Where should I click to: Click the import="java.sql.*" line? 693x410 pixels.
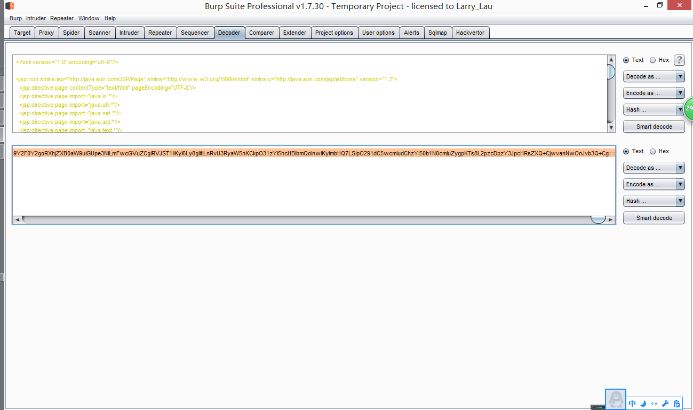(69, 122)
